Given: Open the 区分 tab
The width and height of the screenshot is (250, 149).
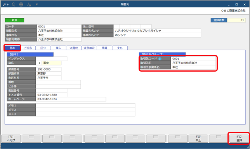Looking at the screenshot, I should [x=43, y=48].
